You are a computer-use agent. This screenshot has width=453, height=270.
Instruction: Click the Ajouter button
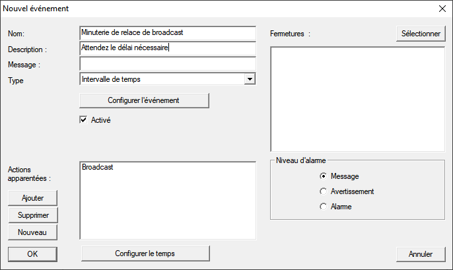[32, 198]
